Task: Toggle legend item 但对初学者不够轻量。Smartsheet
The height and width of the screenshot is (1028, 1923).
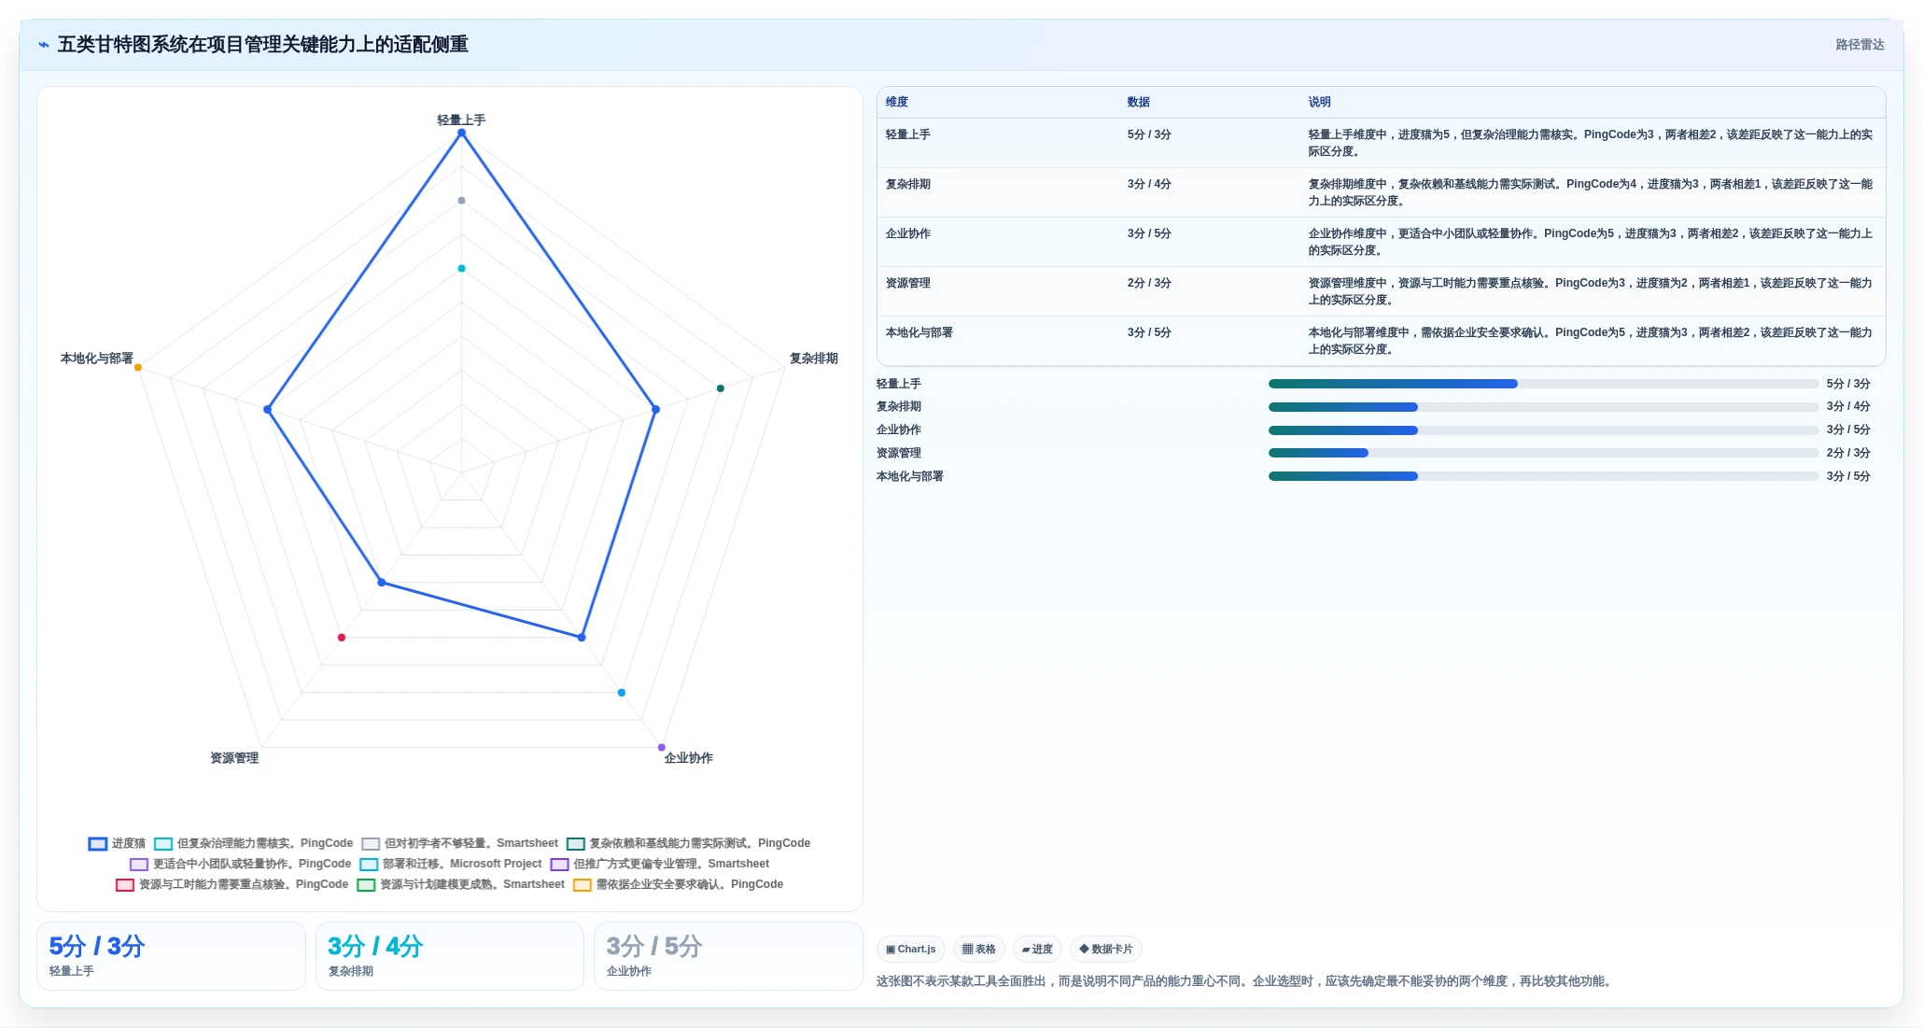Action: pyautogui.click(x=459, y=843)
